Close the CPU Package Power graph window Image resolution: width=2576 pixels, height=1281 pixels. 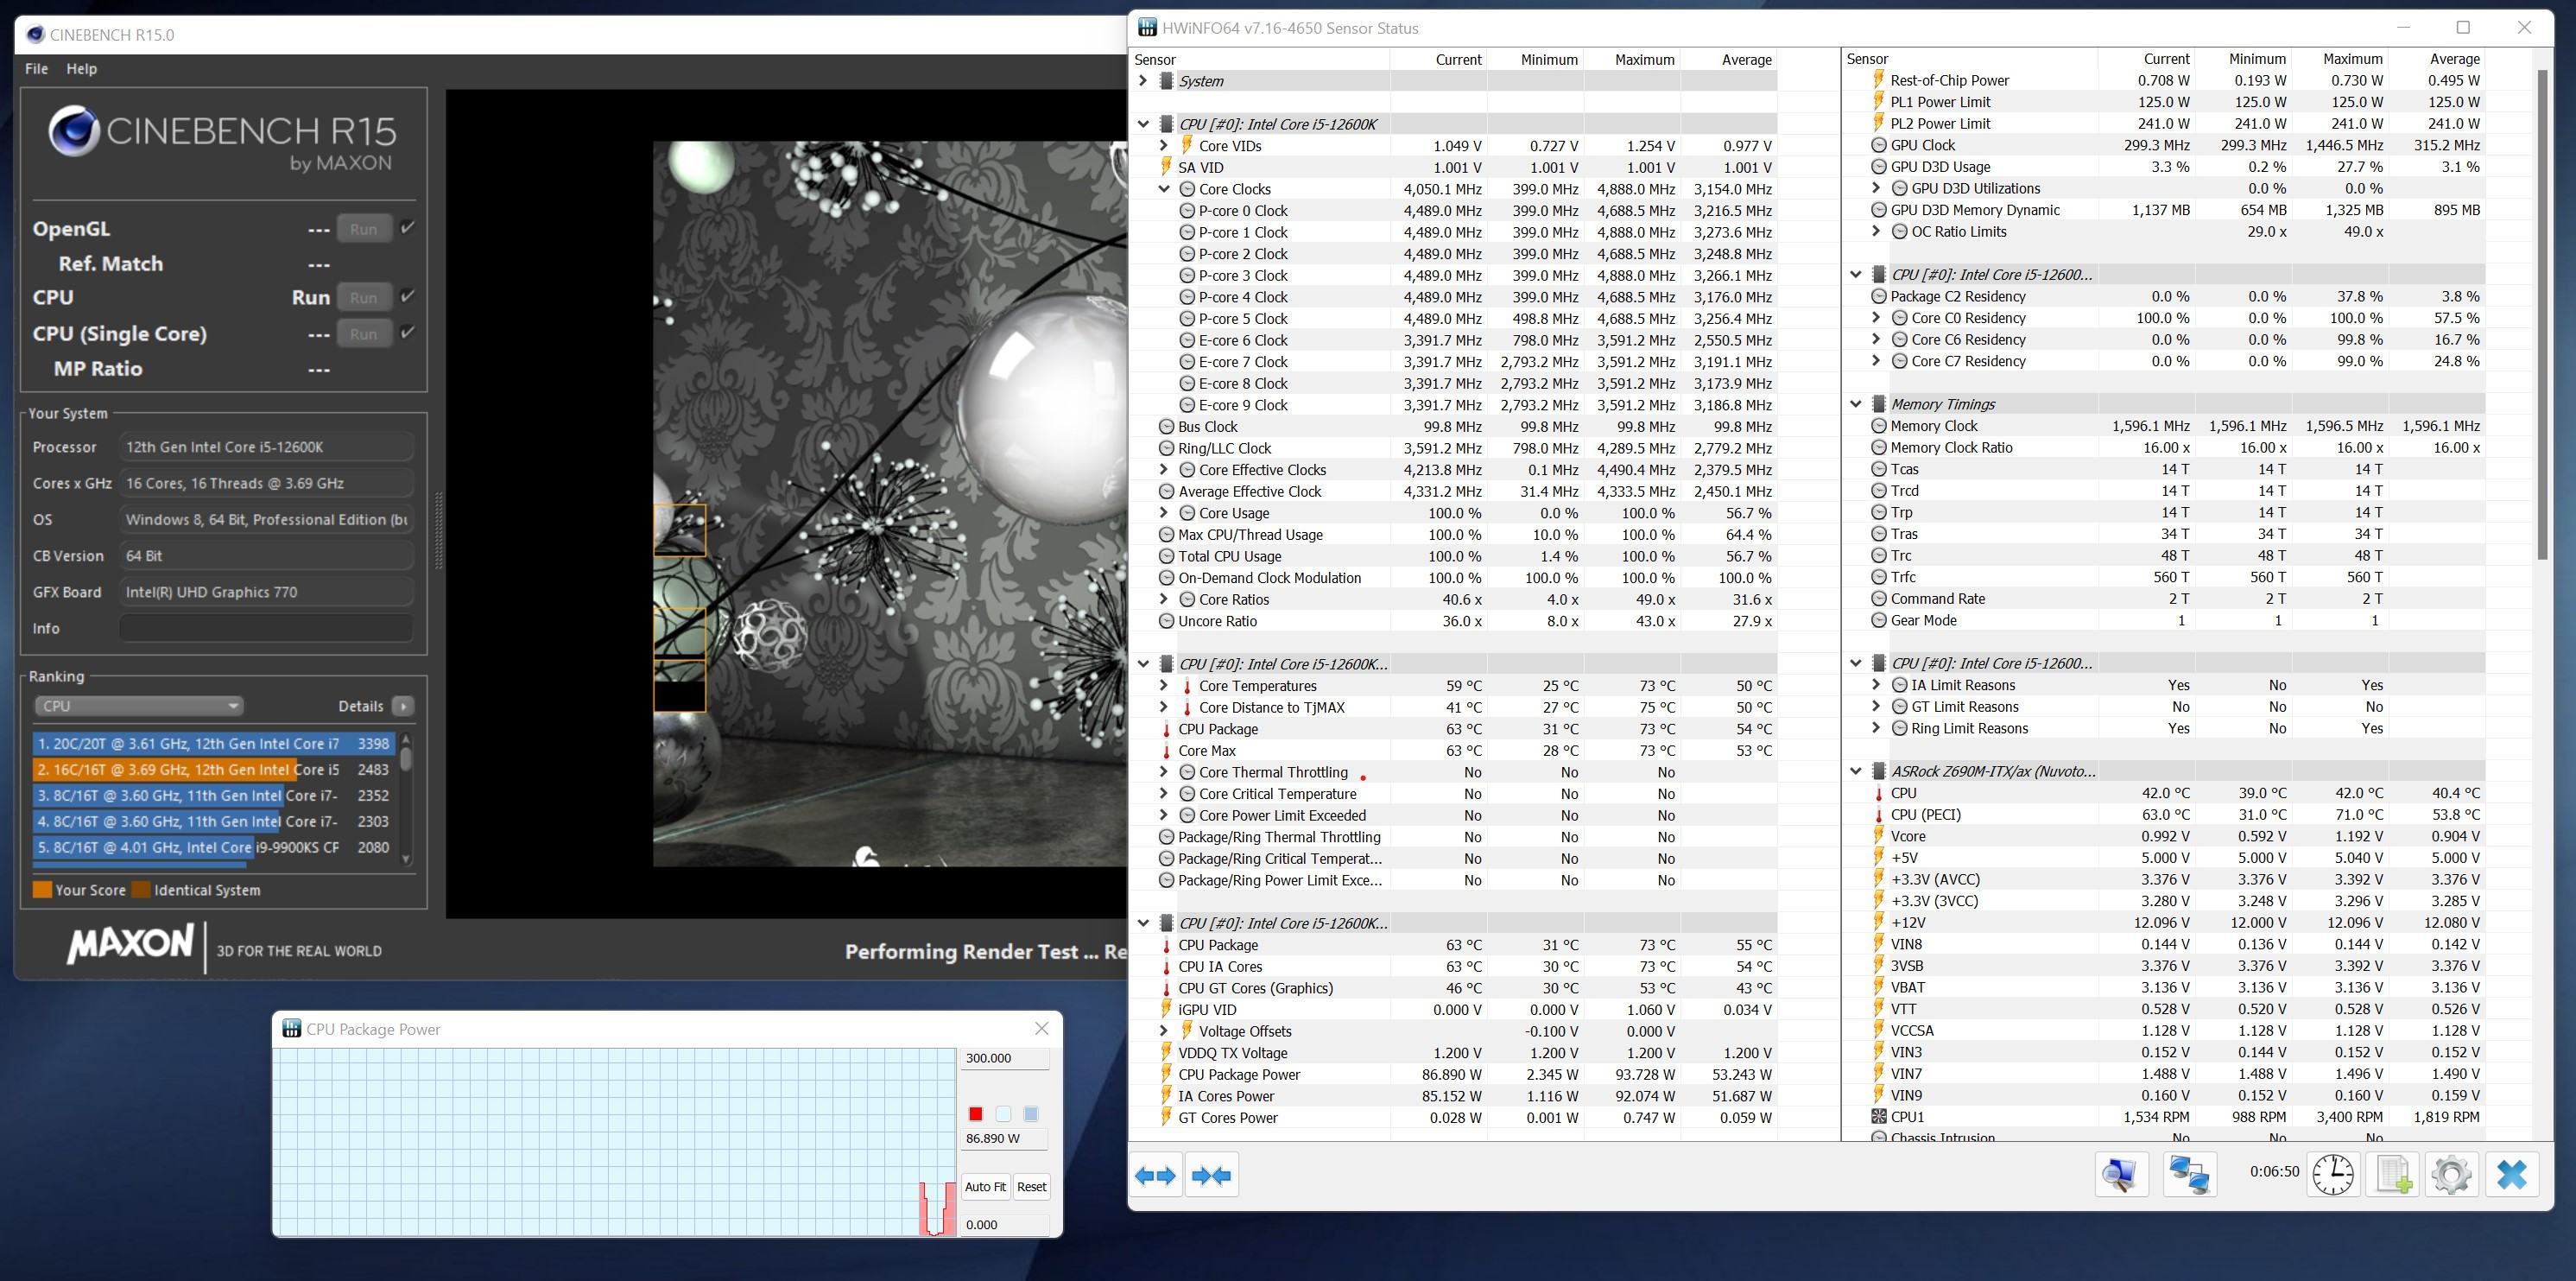(x=1042, y=1029)
